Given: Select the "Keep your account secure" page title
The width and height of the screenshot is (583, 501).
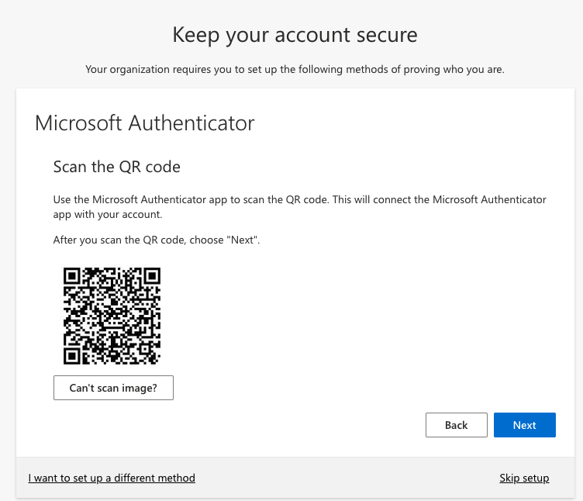Looking at the screenshot, I should (x=295, y=35).
